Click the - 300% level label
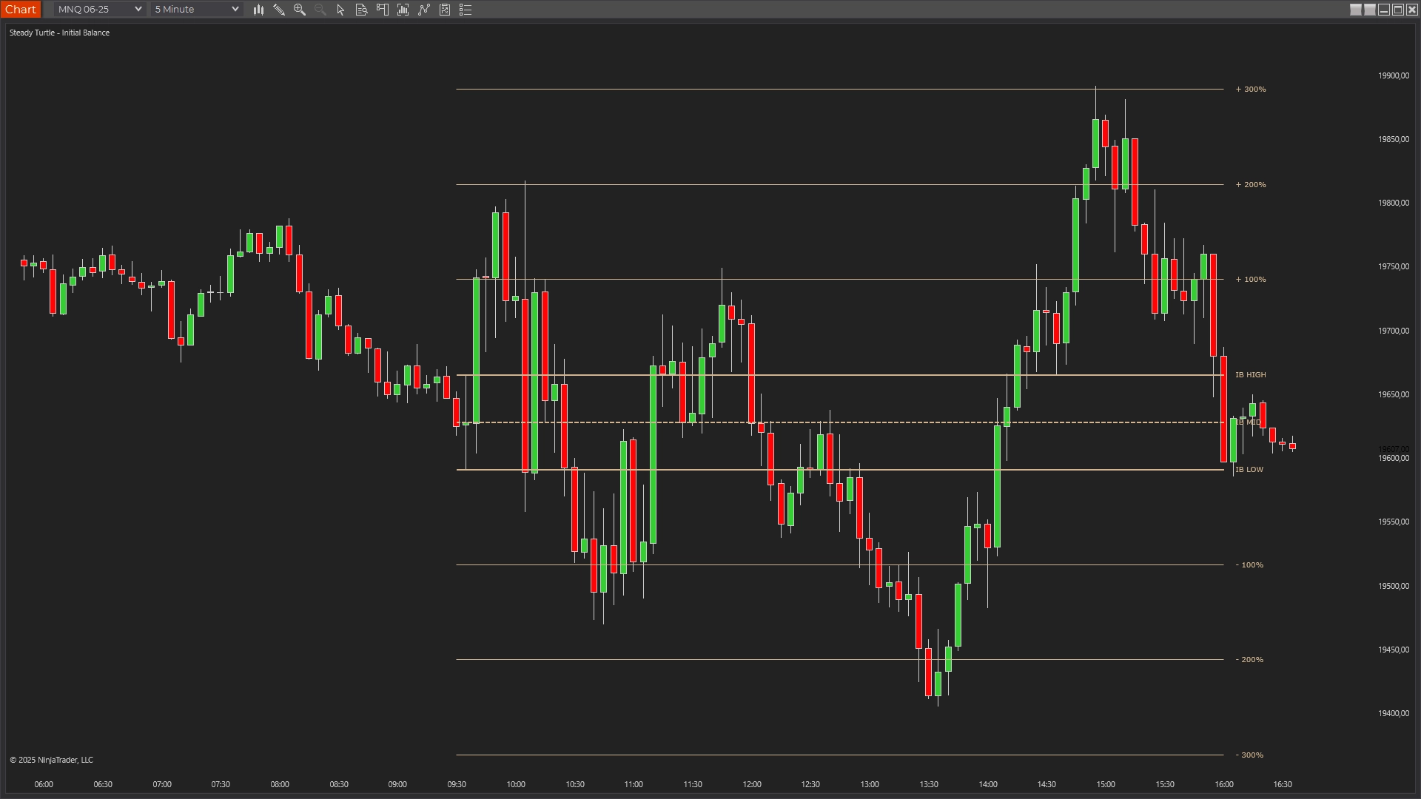Viewport: 1421px width, 799px height. click(x=1250, y=755)
